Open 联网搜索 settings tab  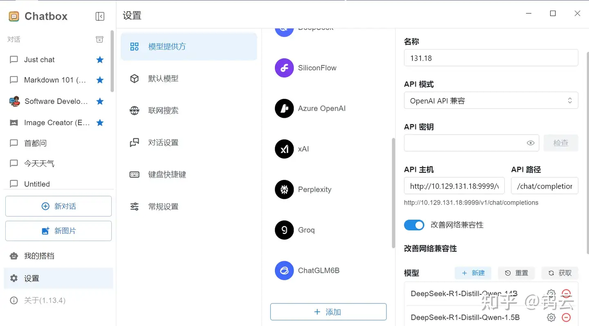pos(189,110)
